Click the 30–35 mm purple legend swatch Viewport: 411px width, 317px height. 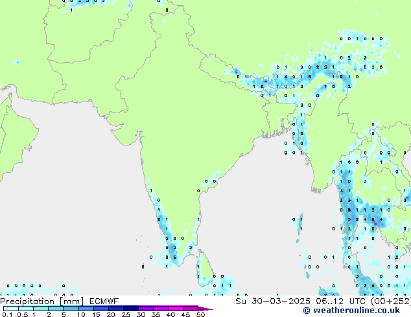tap(146, 309)
